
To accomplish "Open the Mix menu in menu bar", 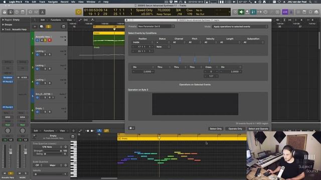I will click(x=73, y=2).
